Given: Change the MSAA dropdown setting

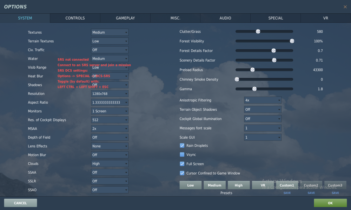Looking at the screenshot, I should click(110, 128).
